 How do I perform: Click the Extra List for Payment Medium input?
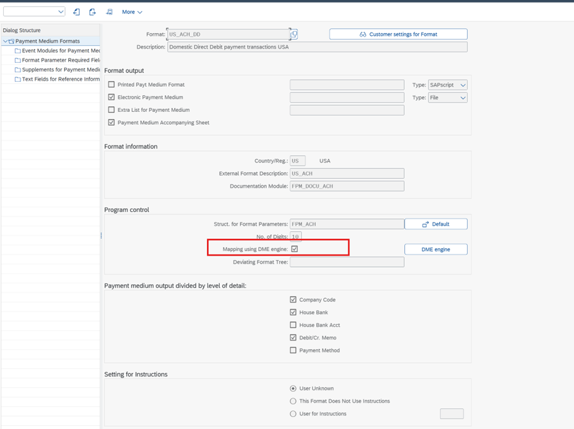point(347,110)
